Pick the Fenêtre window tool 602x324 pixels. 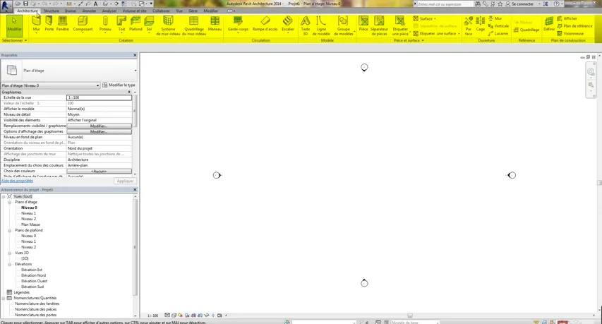[62, 24]
